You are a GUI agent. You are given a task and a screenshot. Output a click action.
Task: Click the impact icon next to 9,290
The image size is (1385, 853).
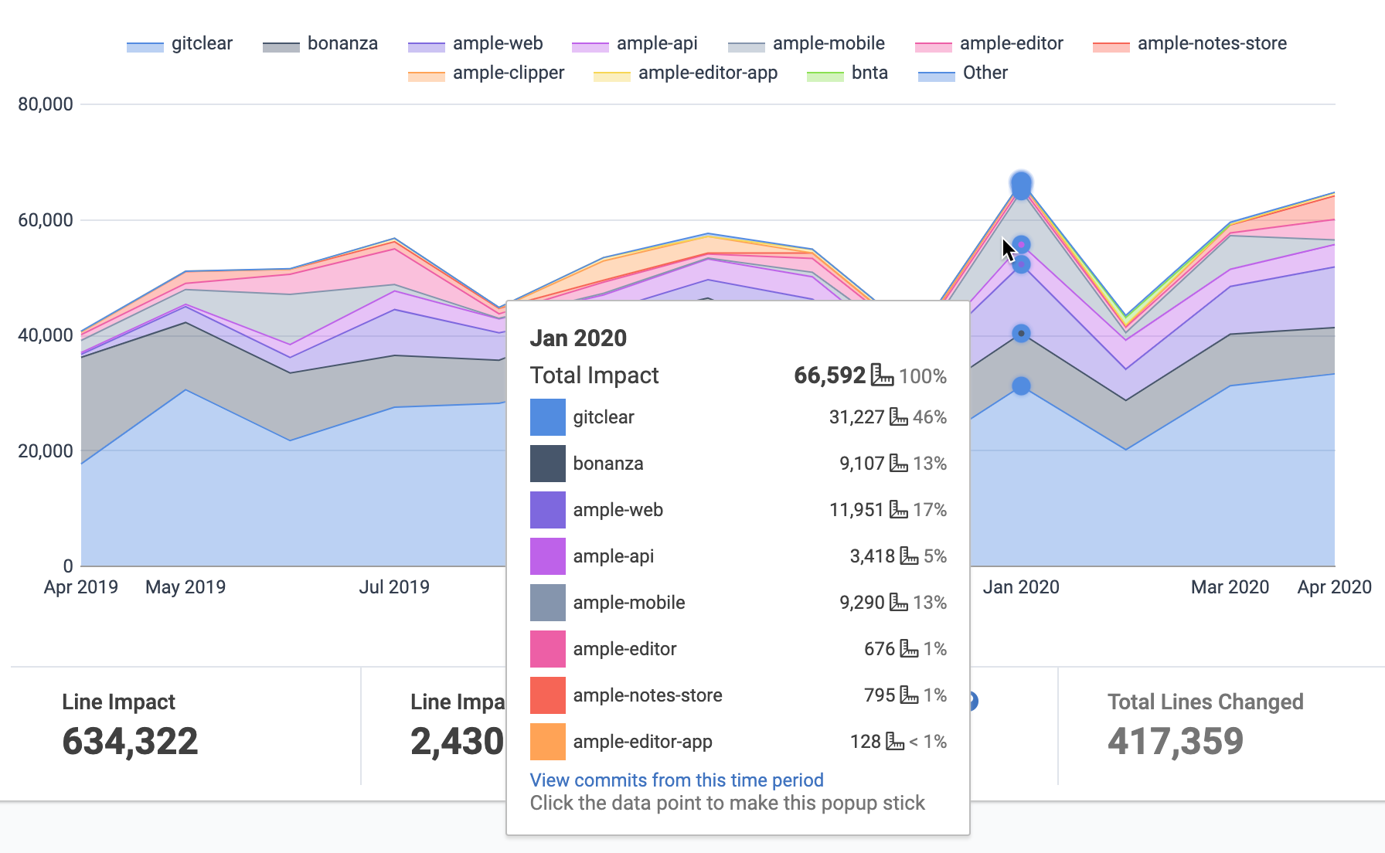click(x=899, y=603)
